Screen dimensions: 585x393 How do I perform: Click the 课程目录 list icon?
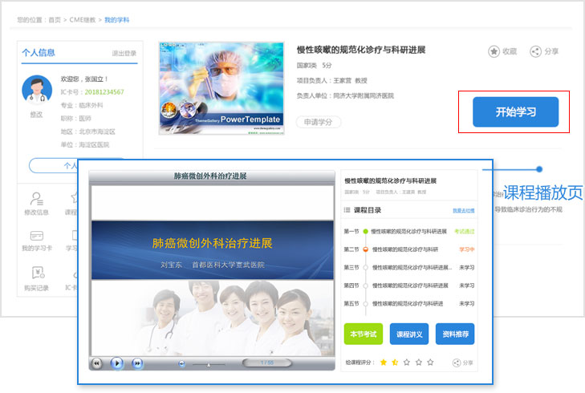pos(347,210)
